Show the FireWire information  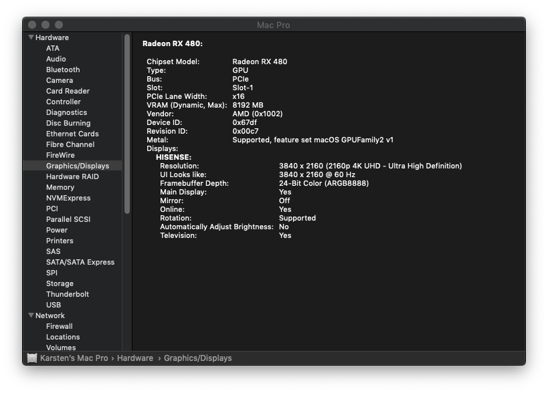click(x=60, y=155)
